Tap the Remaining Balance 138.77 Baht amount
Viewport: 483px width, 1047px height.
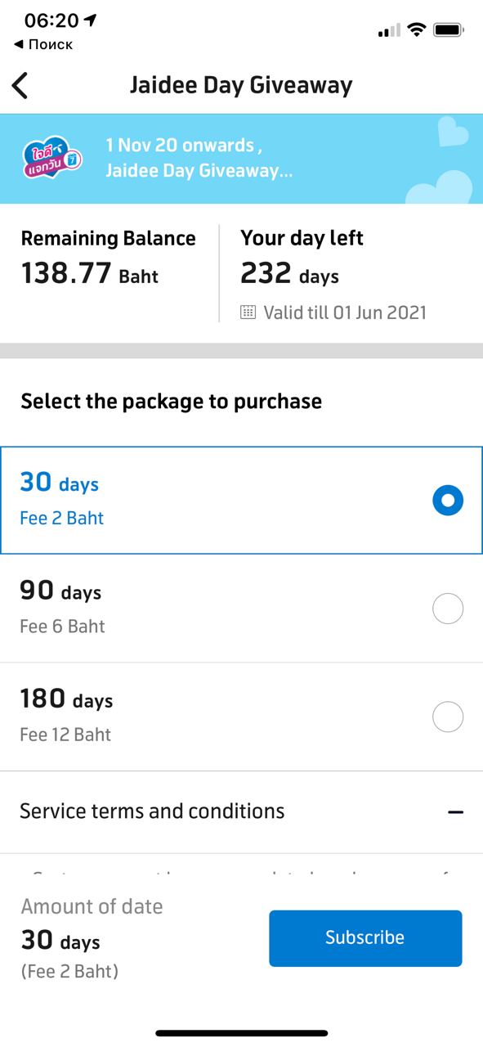tap(90, 273)
